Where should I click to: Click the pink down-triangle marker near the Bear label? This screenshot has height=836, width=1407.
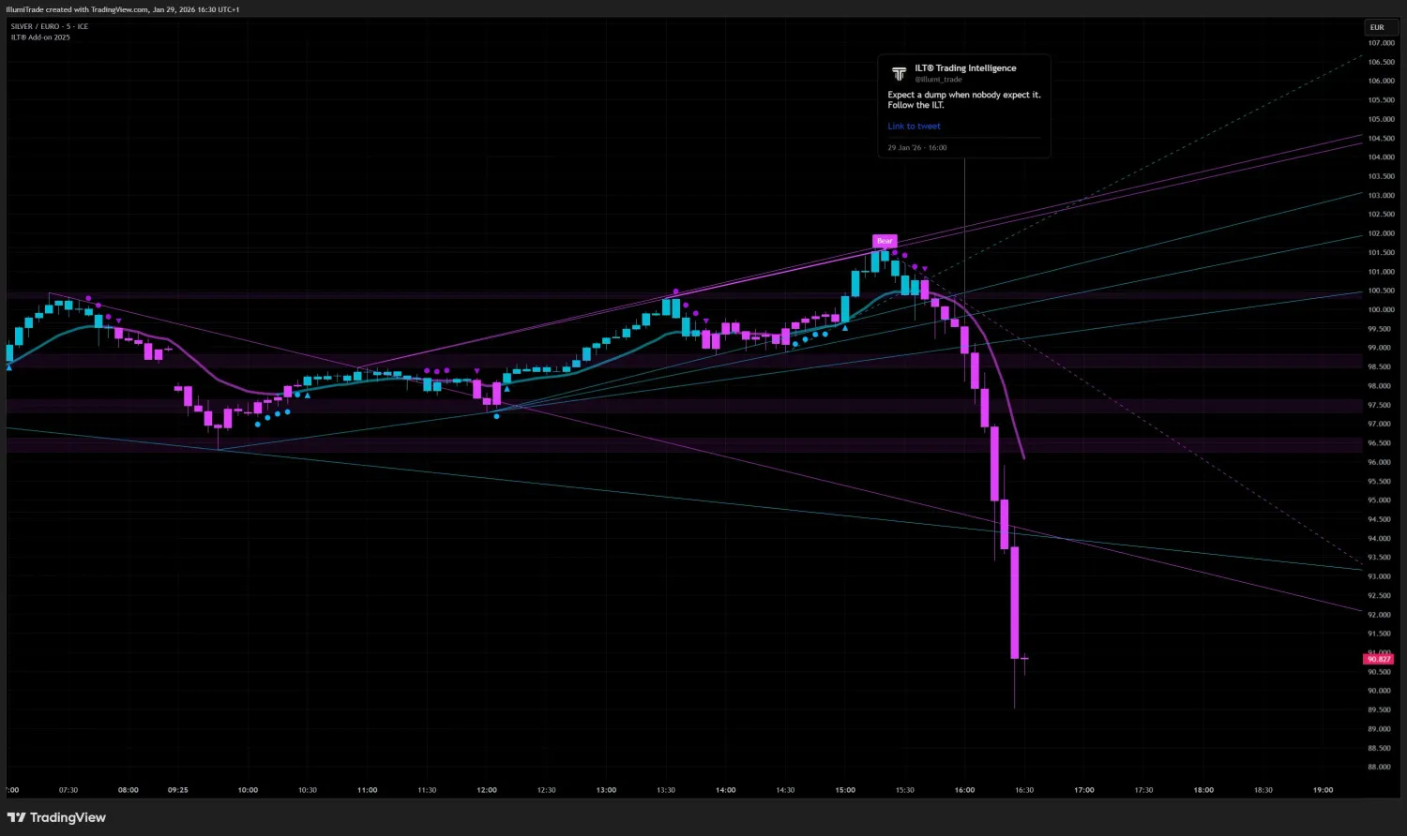924,269
